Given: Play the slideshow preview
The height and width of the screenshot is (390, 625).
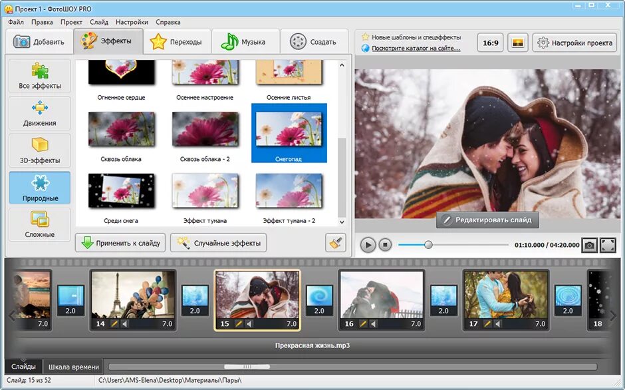Looking at the screenshot, I should click(x=368, y=245).
